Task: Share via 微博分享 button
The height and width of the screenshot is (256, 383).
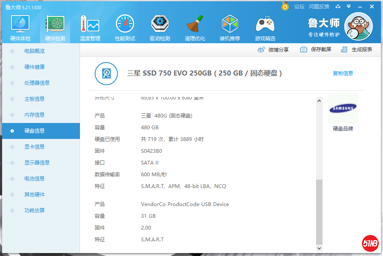Action: (x=274, y=50)
